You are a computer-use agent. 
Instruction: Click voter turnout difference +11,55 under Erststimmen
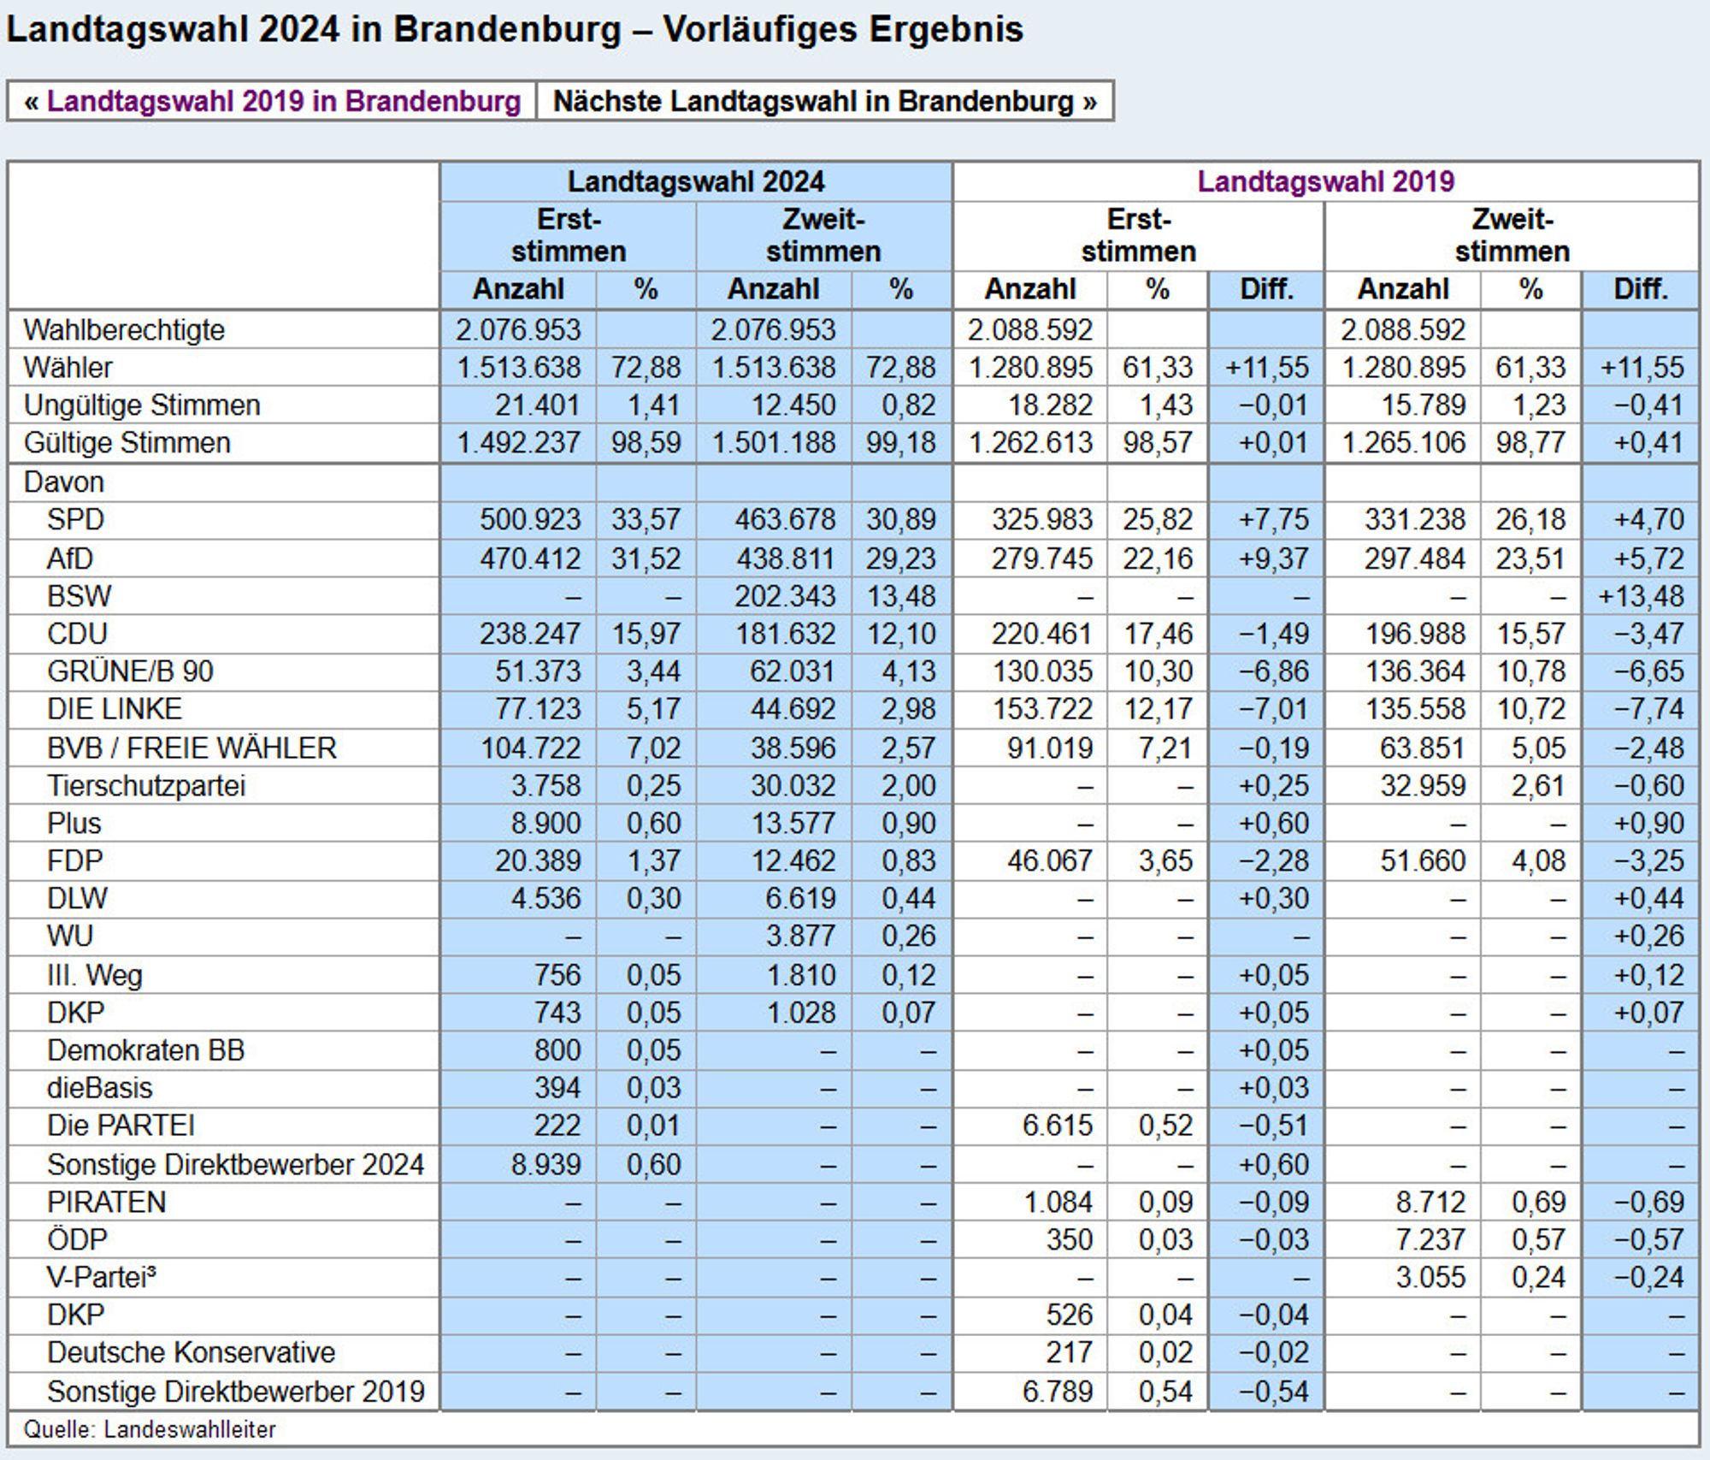(1266, 367)
